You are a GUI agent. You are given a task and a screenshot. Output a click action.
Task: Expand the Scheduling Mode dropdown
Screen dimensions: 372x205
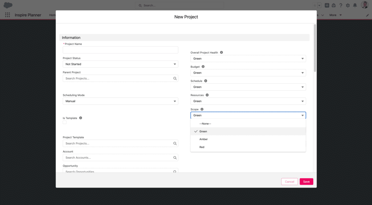pyautogui.click(x=120, y=101)
